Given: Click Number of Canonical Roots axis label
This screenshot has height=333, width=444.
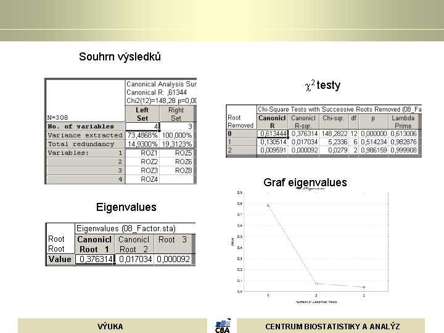Looking at the screenshot, I should click(316, 302).
